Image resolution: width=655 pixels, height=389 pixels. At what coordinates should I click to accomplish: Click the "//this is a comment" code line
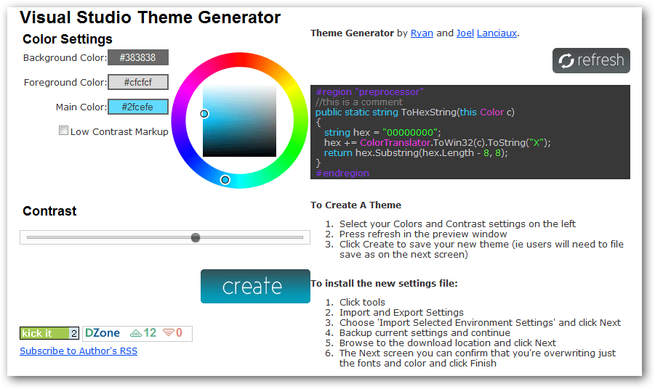click(x=359, y=102)
